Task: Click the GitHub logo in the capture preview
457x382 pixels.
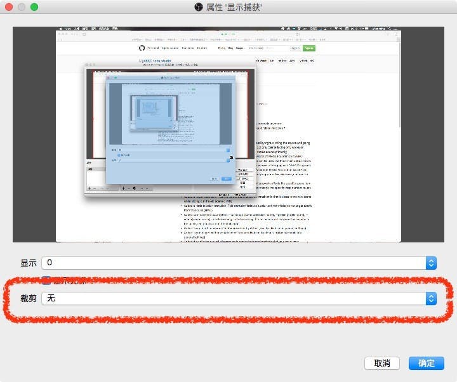Action: click(x=142, y=48)
